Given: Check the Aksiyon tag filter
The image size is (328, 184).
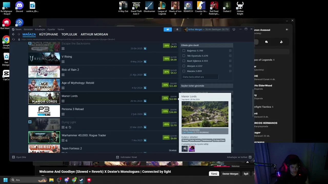Looking at the screenshot, I should click(x=184, y=66).
